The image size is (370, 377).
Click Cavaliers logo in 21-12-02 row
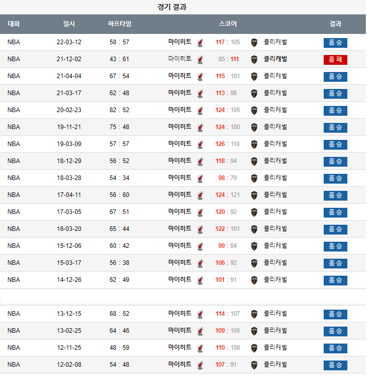pos(254,60)
